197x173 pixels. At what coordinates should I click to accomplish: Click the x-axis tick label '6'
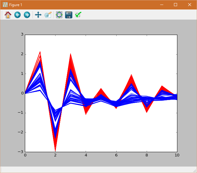[116, 155]
